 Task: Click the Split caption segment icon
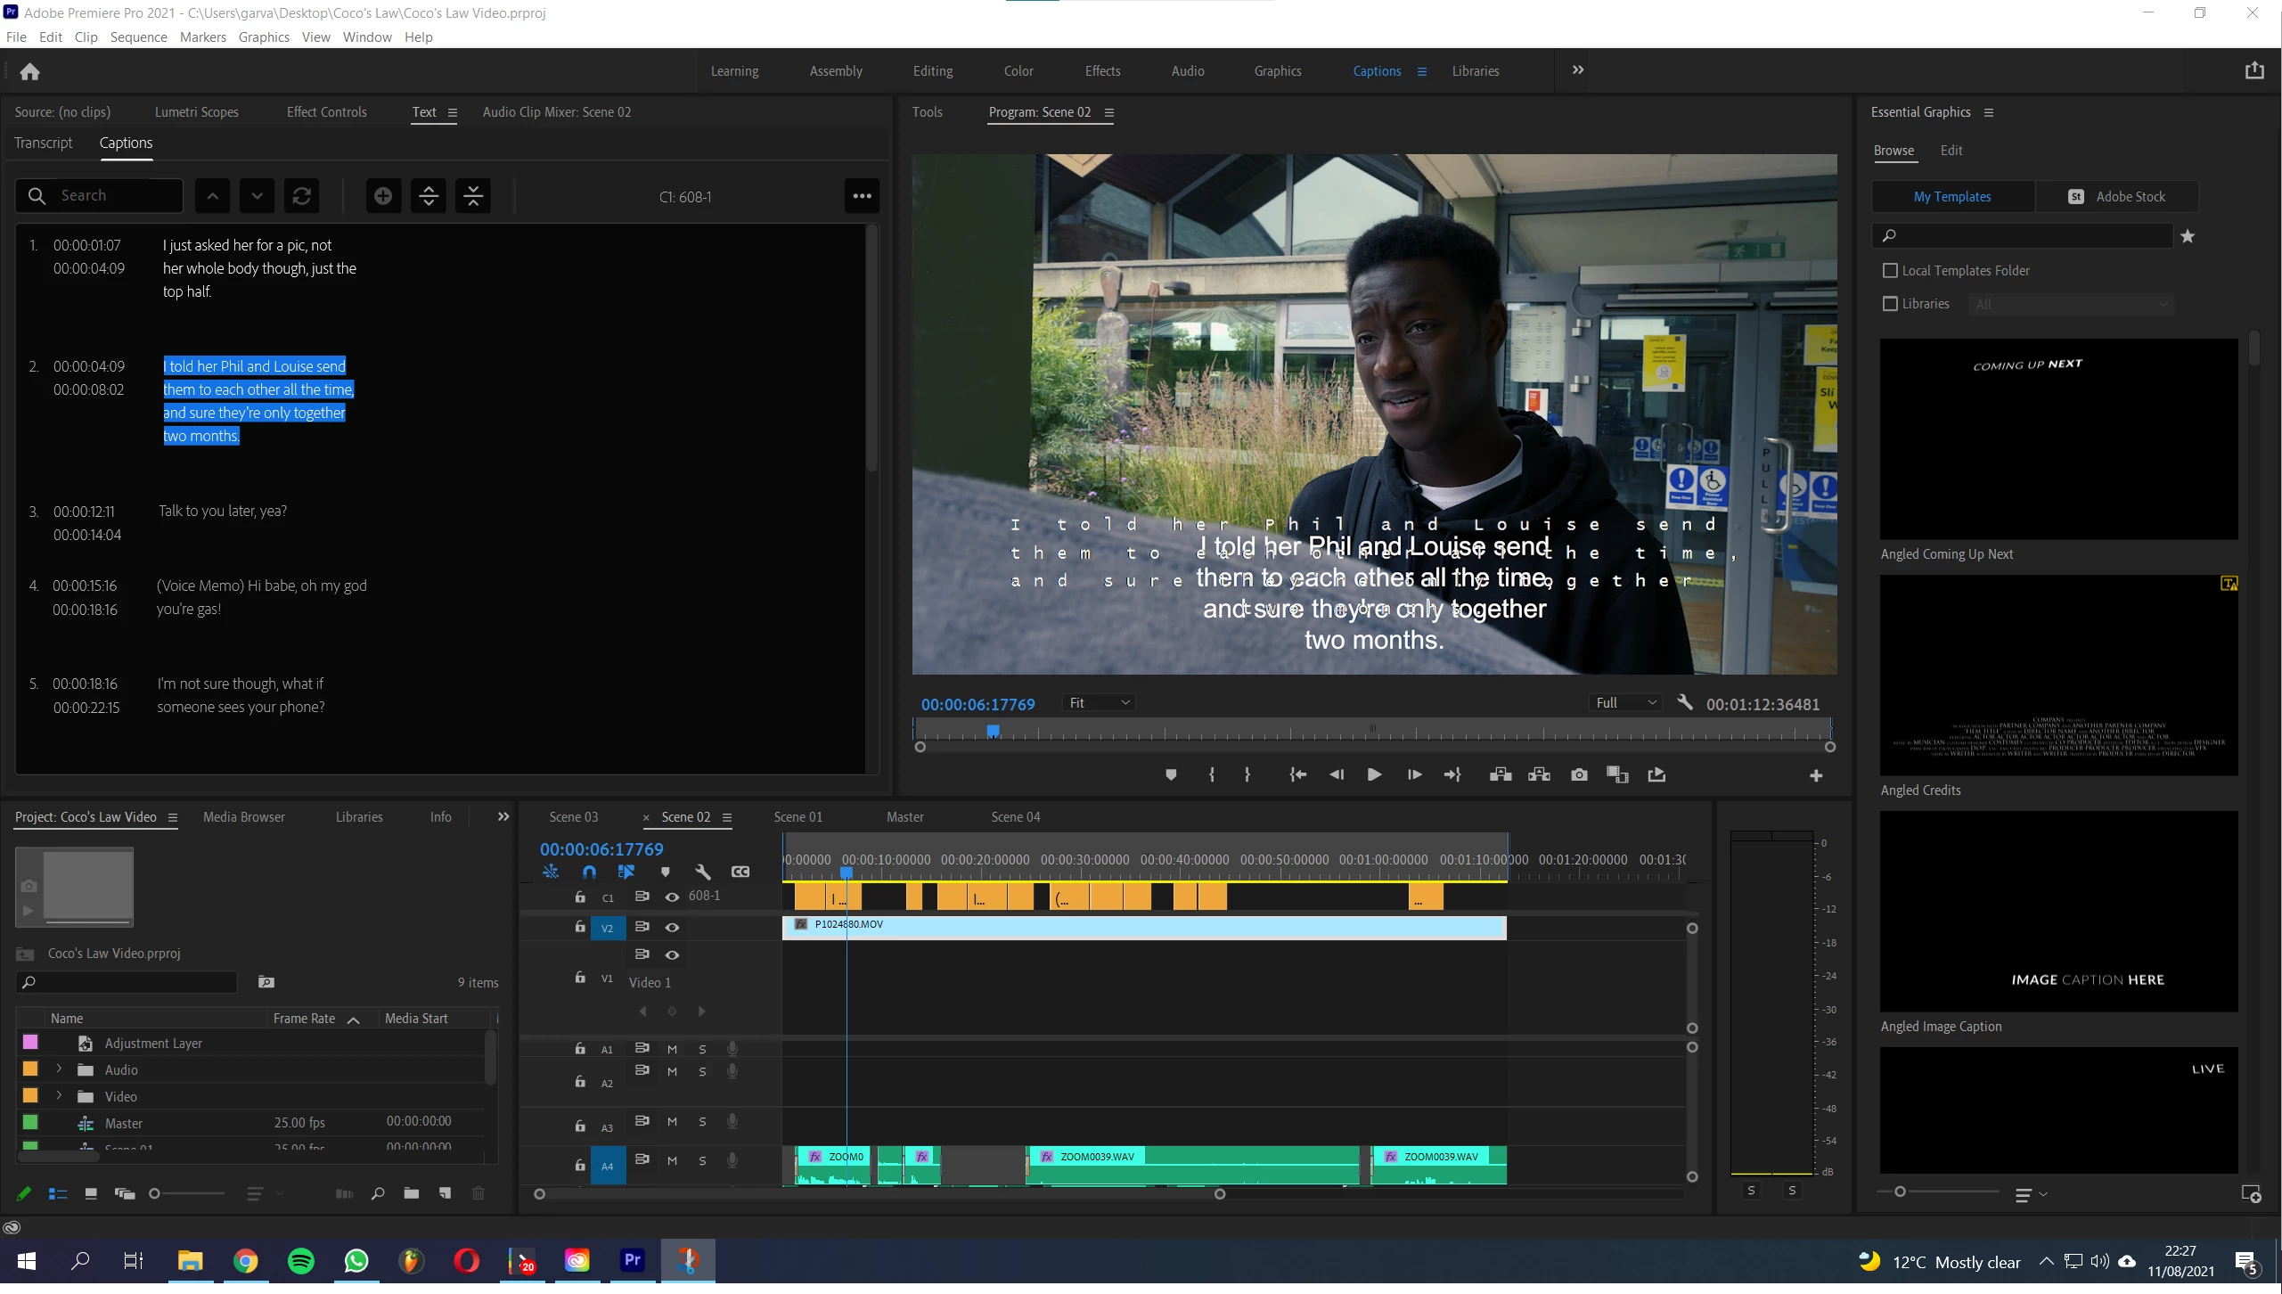(429, 196)
